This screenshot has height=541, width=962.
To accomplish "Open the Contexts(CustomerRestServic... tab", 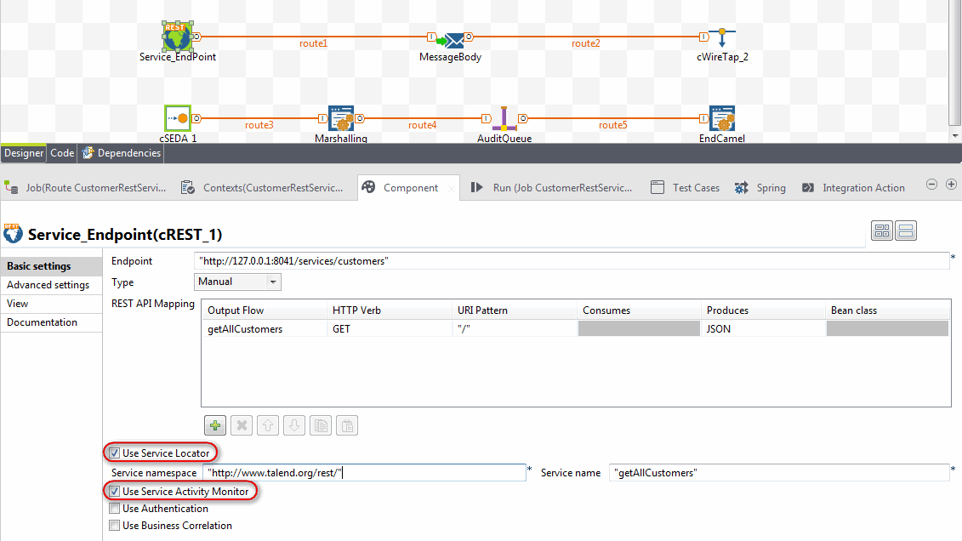I will point(263,188).
